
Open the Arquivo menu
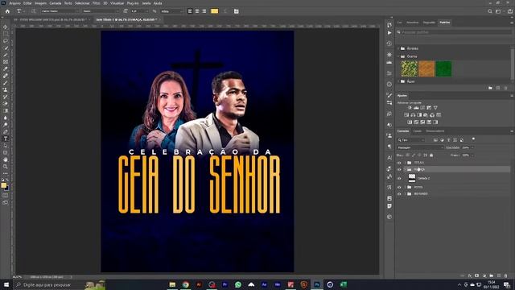pos(14,3)
